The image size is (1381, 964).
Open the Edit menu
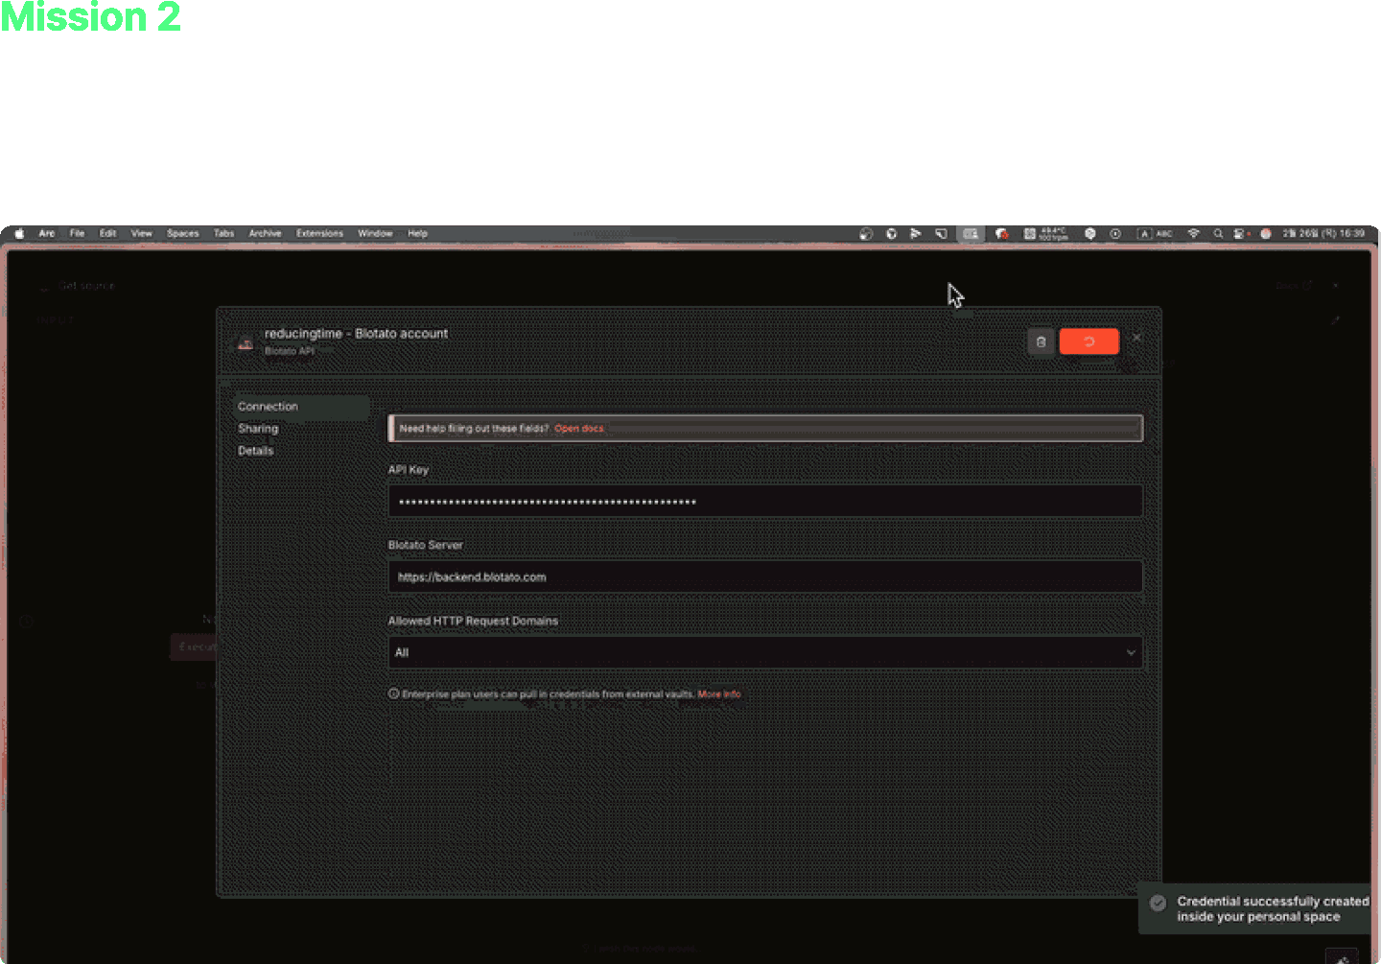[x=107, y=233]
